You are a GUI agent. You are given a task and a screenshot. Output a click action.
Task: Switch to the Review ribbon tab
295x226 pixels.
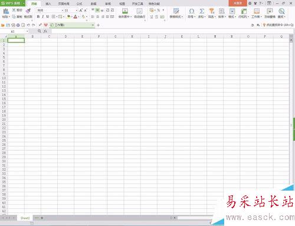[x=108, y=4]
